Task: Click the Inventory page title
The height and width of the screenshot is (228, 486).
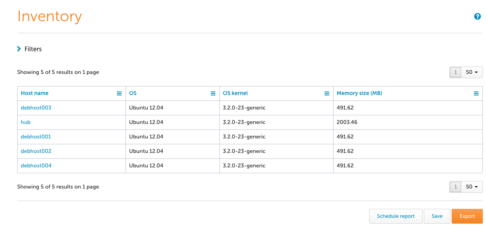Action: pyautogui.click(x=50, y=16)
